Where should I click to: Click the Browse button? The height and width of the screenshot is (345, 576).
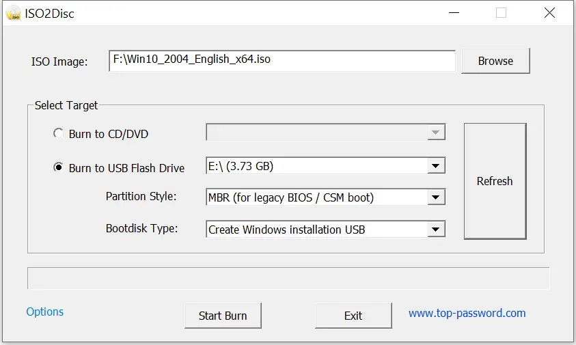[x=495, y=61]
